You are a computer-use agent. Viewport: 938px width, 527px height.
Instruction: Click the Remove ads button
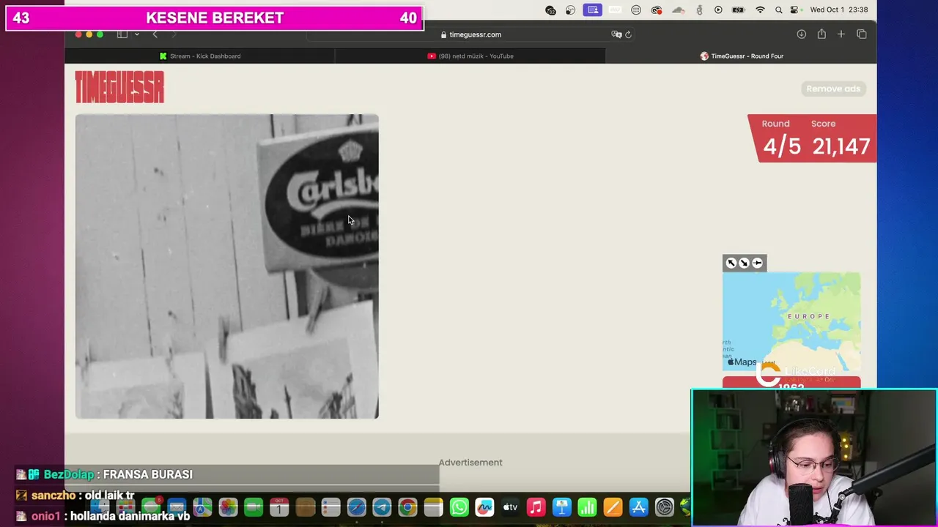click(833, 89)
